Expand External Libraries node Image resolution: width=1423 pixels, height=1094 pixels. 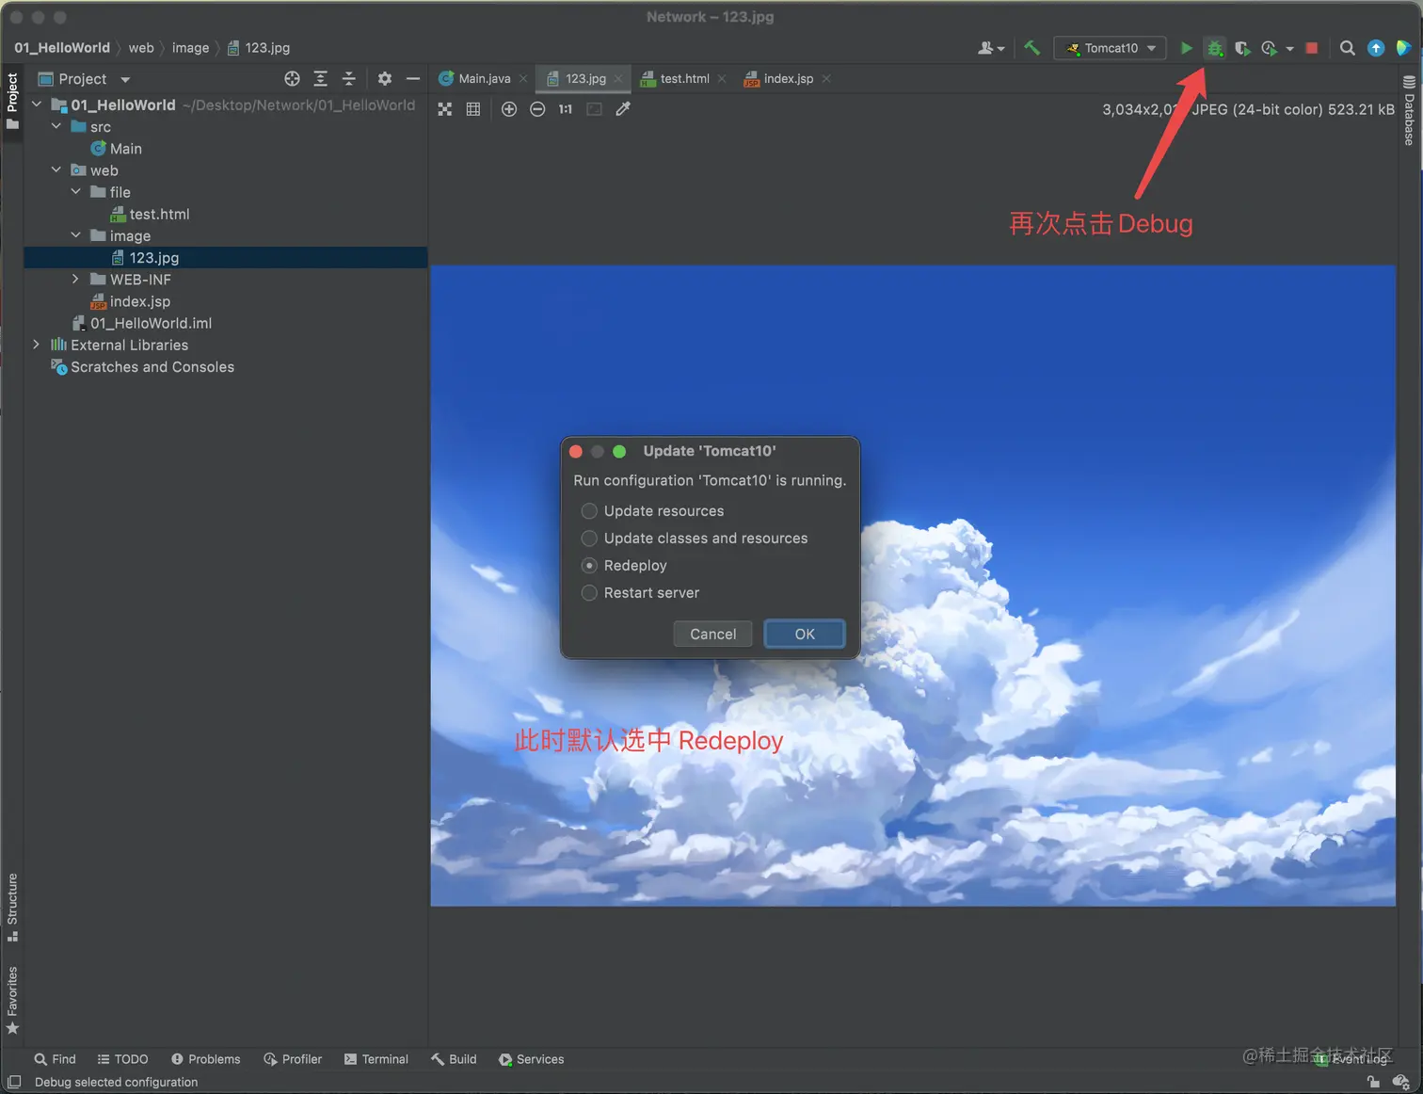click(x=37, y=345)
